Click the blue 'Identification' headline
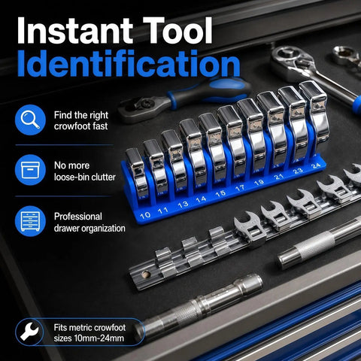The image size is (361, 361). (129, 63)
